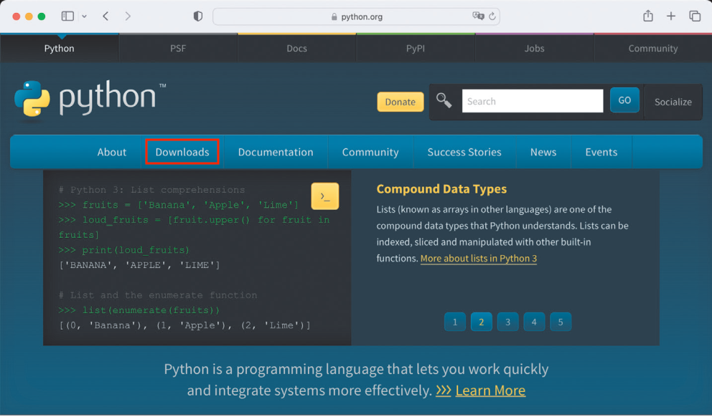Open the Success Stories menu
This screenshot has width=712, height=417.
(x=464, y=153)
